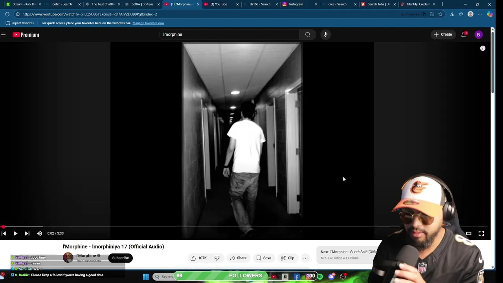Show video info card icon
The height and width of the screenshot is (283, 503).
click(x=483, y=48)
